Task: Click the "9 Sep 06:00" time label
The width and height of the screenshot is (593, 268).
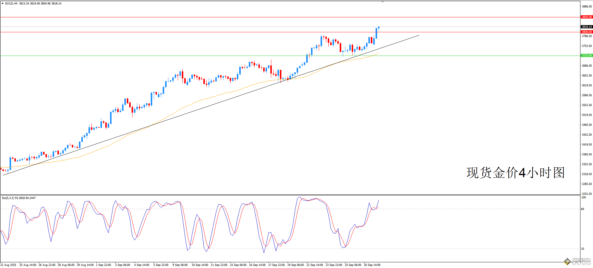Action: (180, 265)
